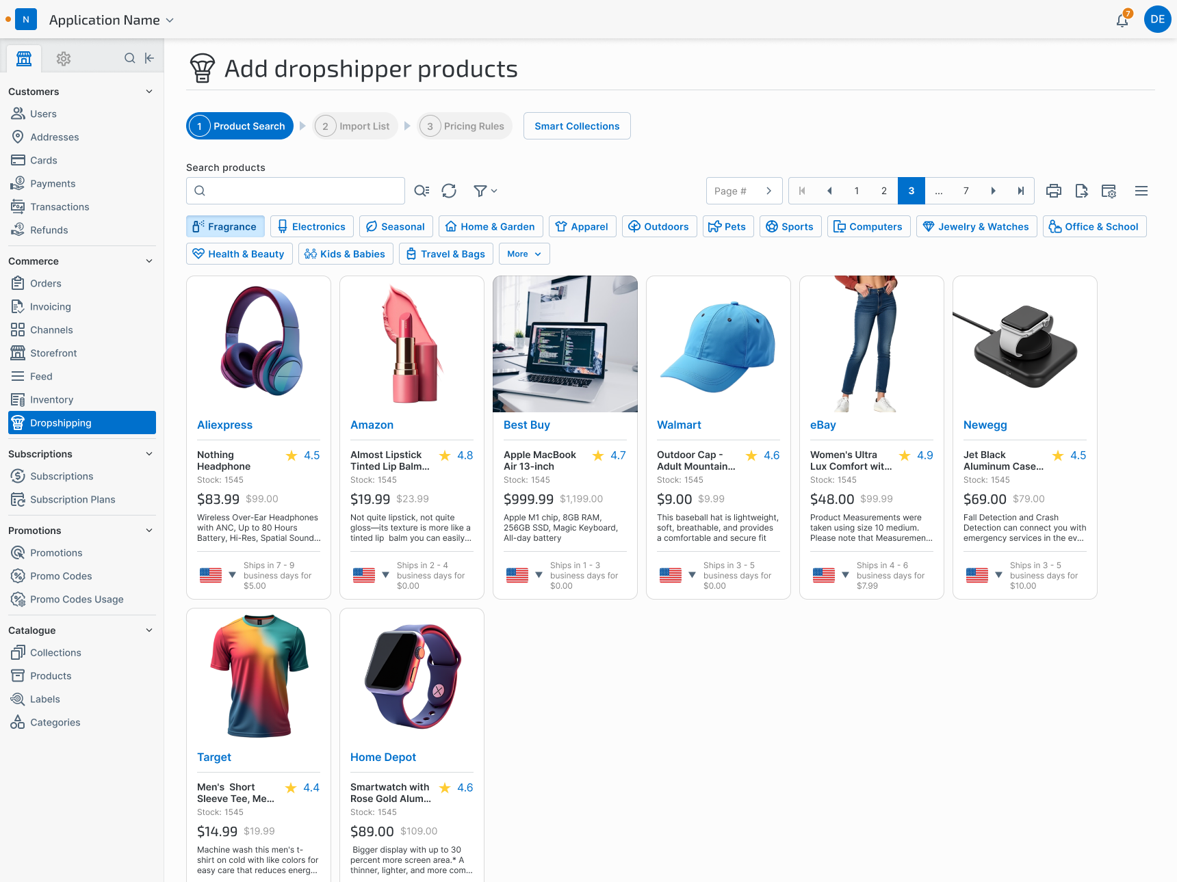
Task: Click the blue baseball cap thumbnail
Action: [719, 344]
